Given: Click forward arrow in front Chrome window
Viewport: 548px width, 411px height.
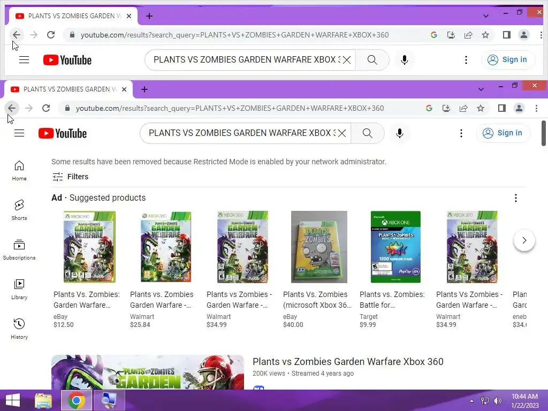Looking at the screenshot, I should click(x=29, y=108).
